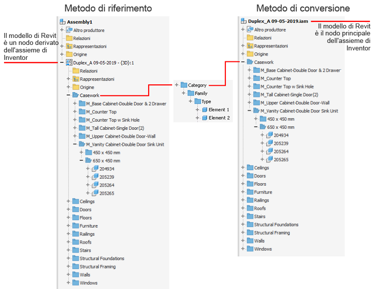
Task: Select 204934 in the right tree
Action: point(281,135)
